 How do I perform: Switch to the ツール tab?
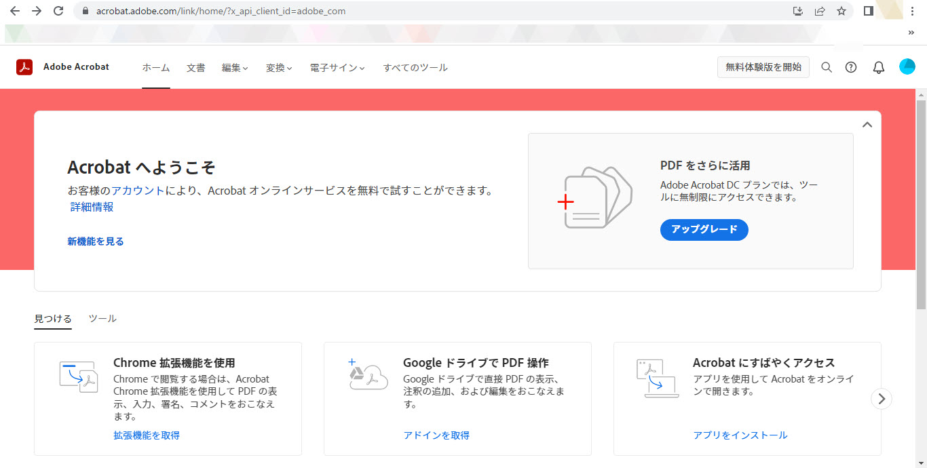(102, 319)
